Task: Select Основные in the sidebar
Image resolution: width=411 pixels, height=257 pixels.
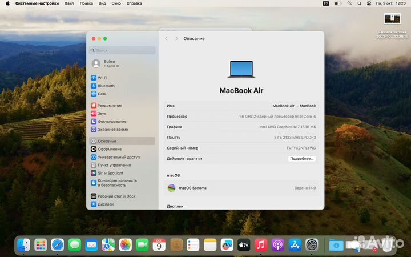Action: coord(122,141)
